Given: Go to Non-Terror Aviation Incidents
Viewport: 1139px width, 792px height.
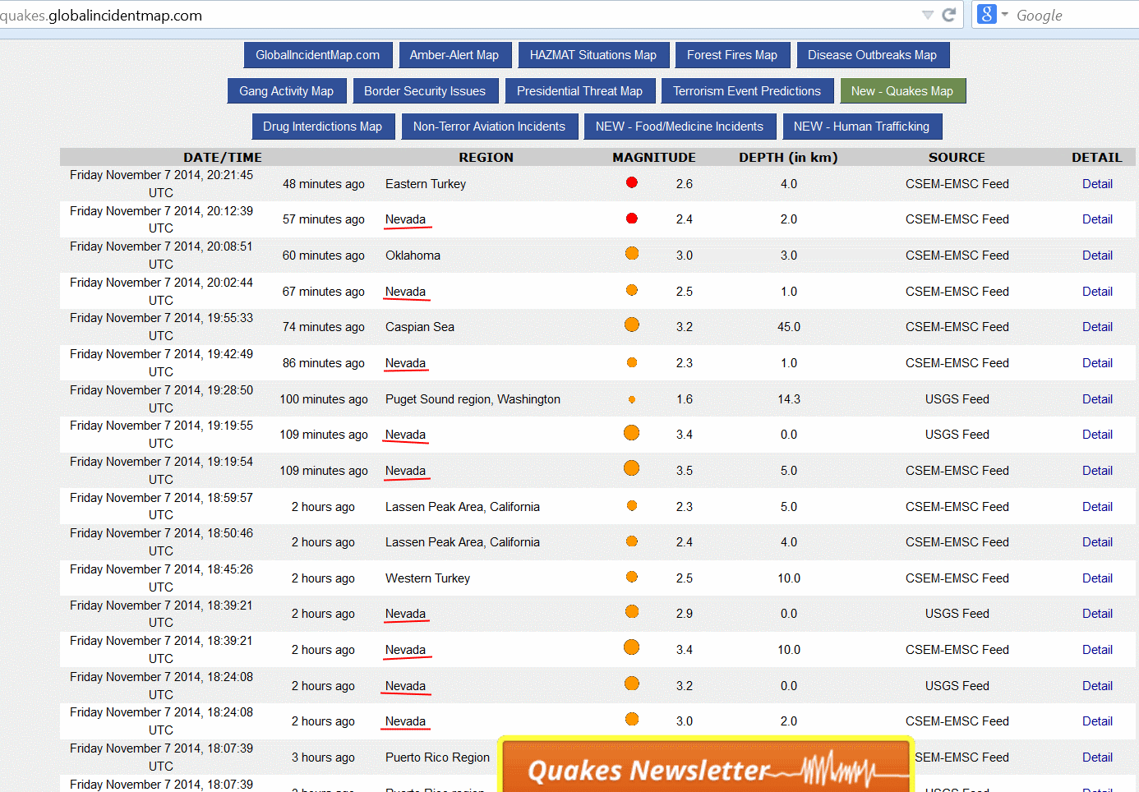Looking at the screenshot, I should point(489,127).
